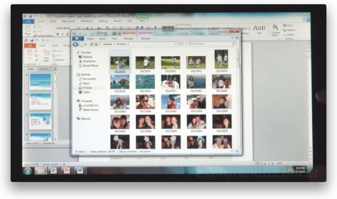Switch to Excel on the taskbar
The height and width of the screenshot is (199, 337).
pos(53,171)
